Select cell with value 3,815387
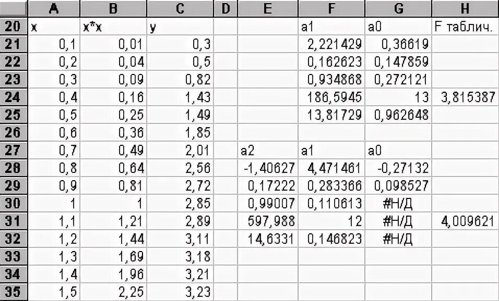Image resolution: width=499 pixels, height=301 pixels. pos(465,97)
